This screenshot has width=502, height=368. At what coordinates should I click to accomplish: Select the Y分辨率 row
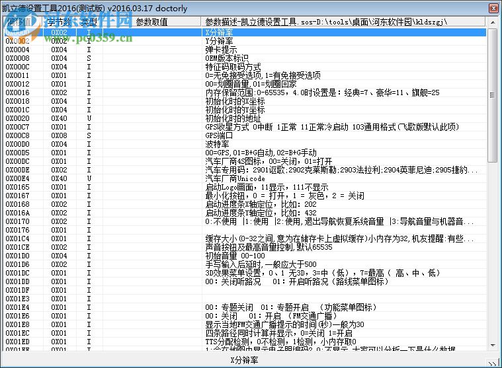click(x=245, y=41)
